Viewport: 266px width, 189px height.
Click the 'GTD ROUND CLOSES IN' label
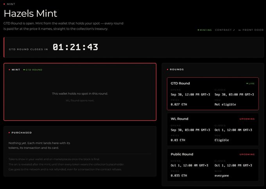pos(28,49)
